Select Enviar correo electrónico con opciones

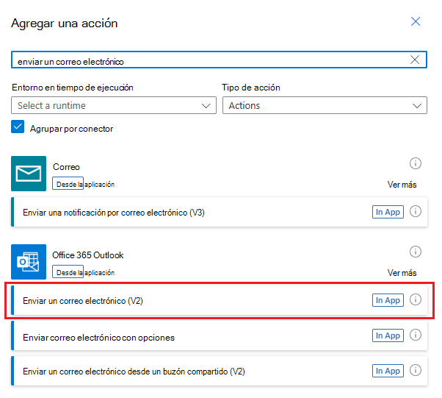coord(219,336)
